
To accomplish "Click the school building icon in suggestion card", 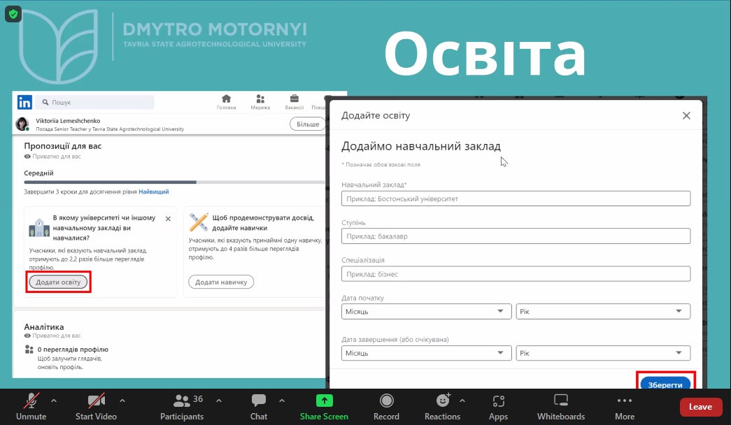I will pos(39,227).
